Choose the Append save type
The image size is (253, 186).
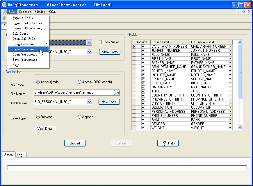79,117
